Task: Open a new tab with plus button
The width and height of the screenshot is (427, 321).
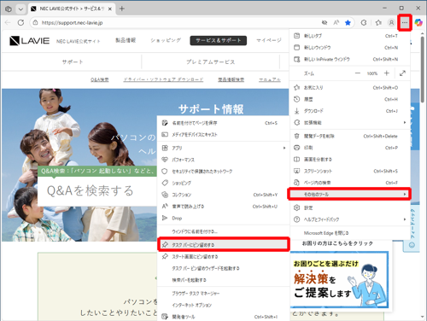Action: tap(122, 9)
